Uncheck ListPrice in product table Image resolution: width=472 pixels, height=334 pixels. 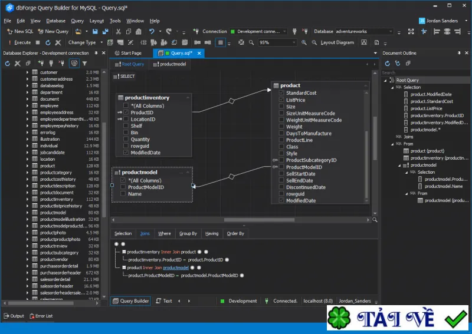(281, 100)
